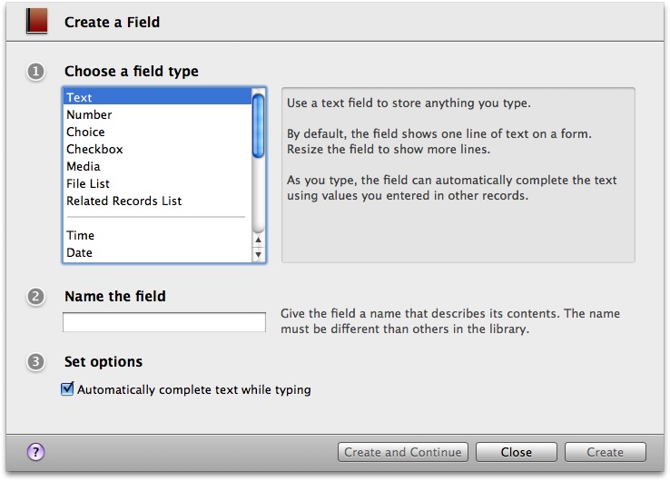Select the Number field type

tap(158, 114)
